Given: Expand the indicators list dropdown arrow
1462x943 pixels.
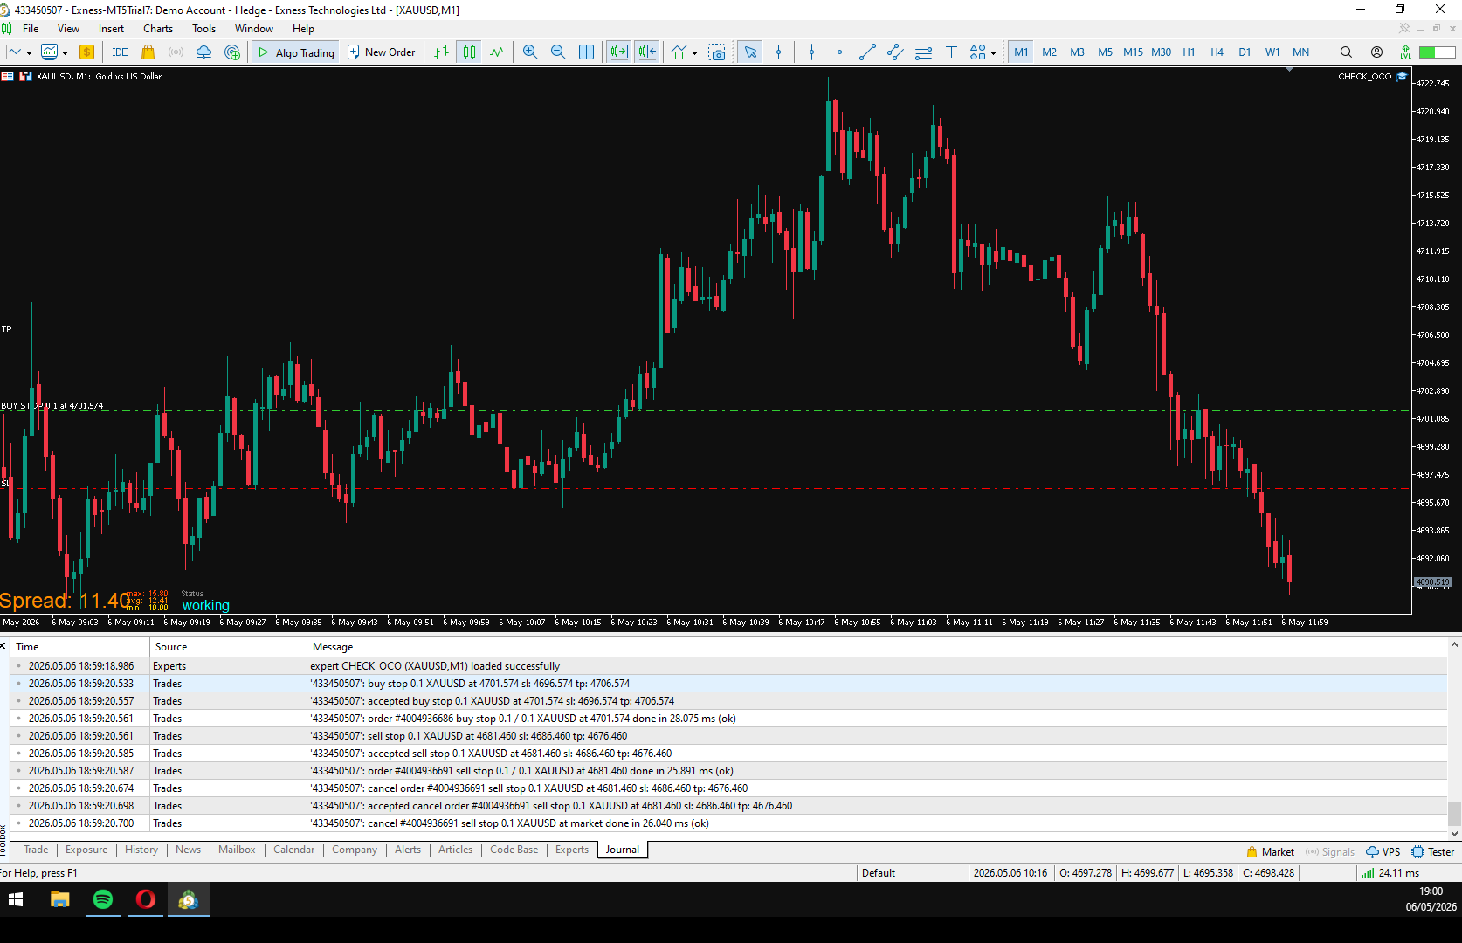Looking at the screenshot, I should point(694,53).
